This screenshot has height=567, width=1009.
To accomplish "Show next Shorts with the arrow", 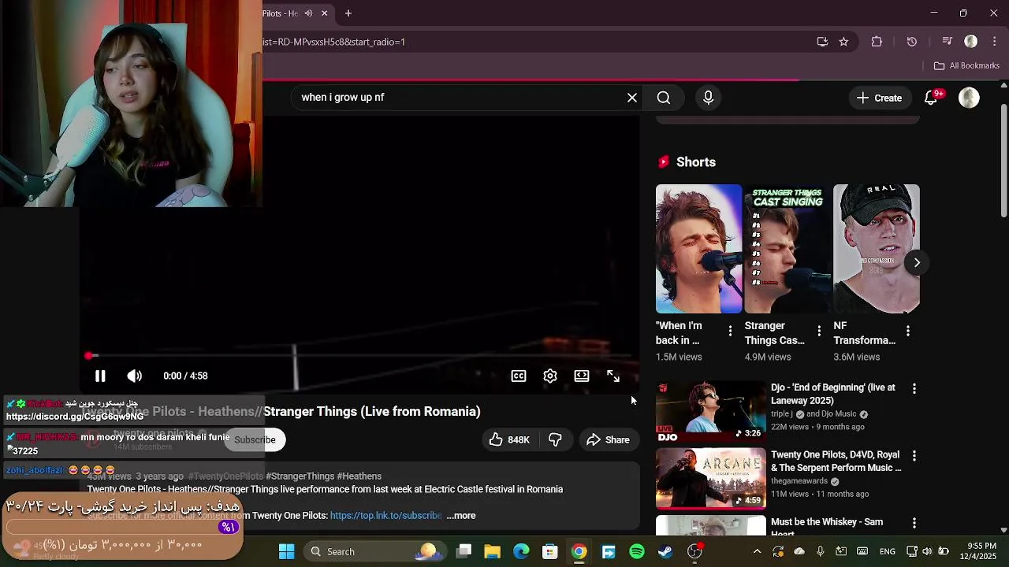I will (917, 263).
